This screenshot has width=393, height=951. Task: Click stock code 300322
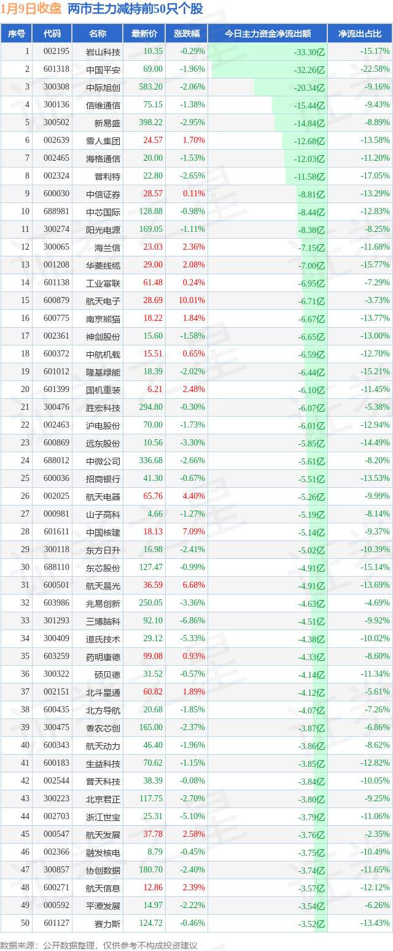[x=56, y=674]
